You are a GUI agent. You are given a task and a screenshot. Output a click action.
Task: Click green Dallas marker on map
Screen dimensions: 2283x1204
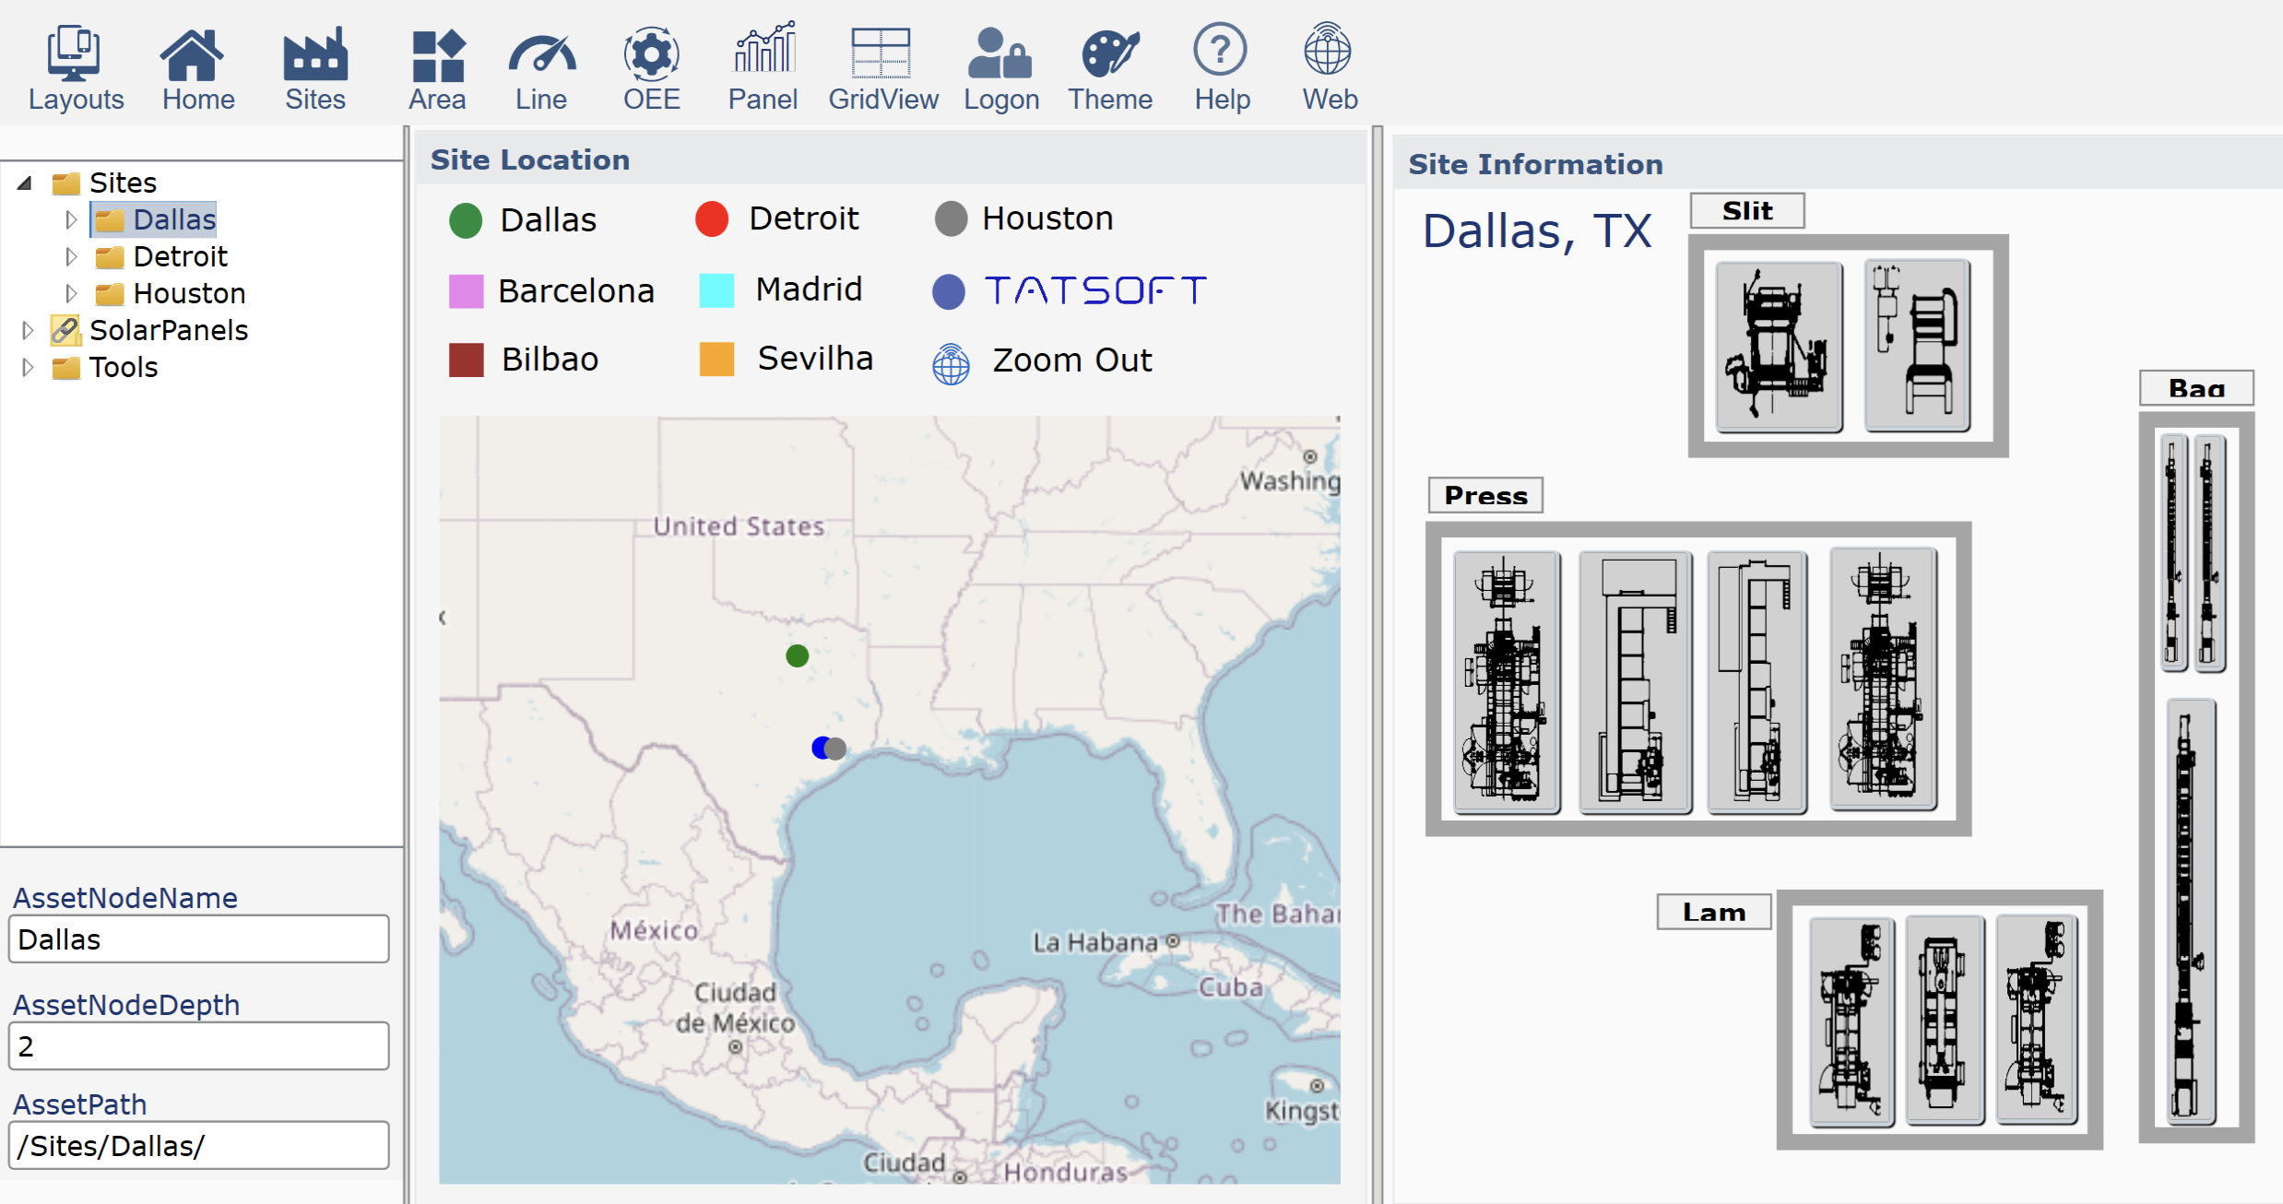(797, 655)
